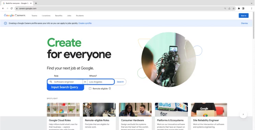Go back using browser back arrow

pyautogui.click(x=3, y=9)
